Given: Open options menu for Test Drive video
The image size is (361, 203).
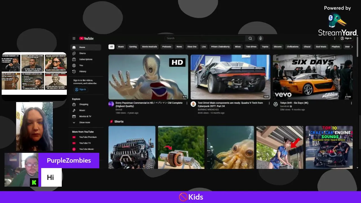Looking at the screenshot, I should click(x=269, y=103).
